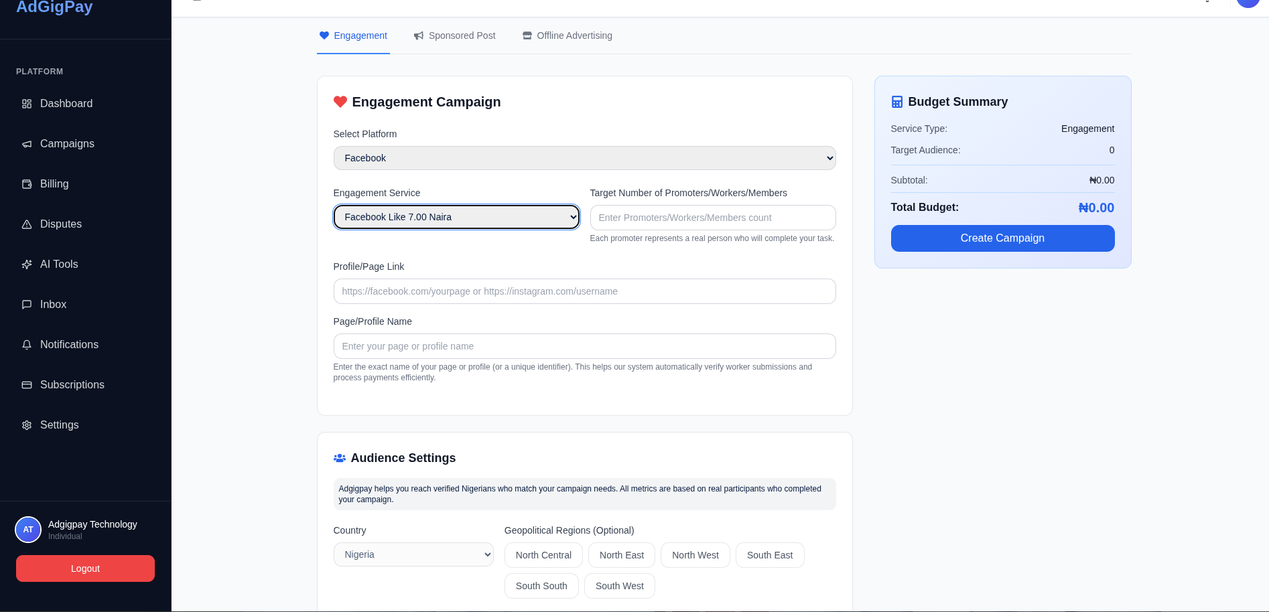Toggle the North West region
1269x612 pixels.
click(x=695, y=555)
